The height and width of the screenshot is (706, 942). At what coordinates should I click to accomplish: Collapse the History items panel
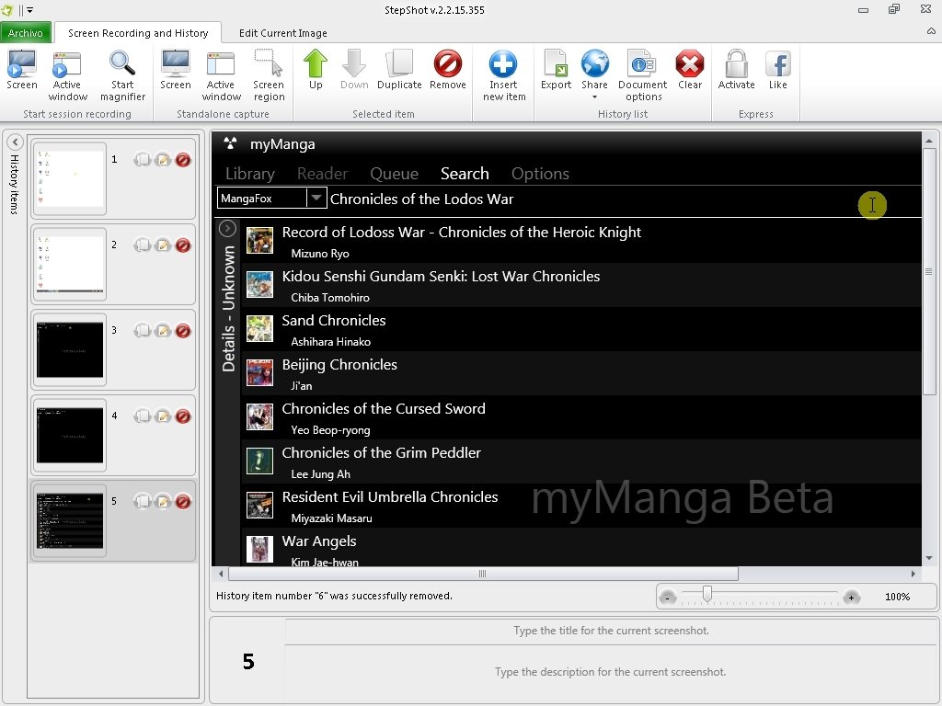tap(15, 142)
